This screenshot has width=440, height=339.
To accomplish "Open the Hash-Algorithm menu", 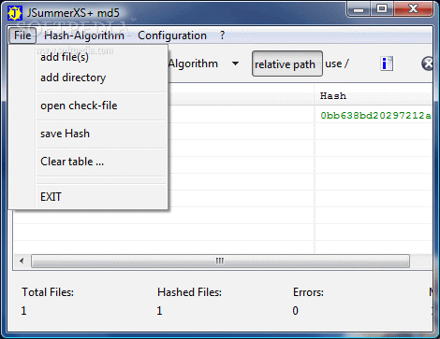I will (x=84, y=35).
